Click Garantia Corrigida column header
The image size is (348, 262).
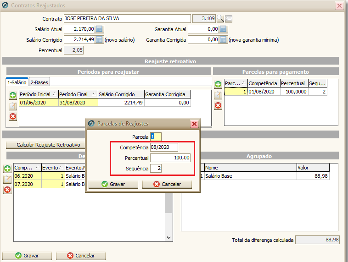(x=168, y=94)
